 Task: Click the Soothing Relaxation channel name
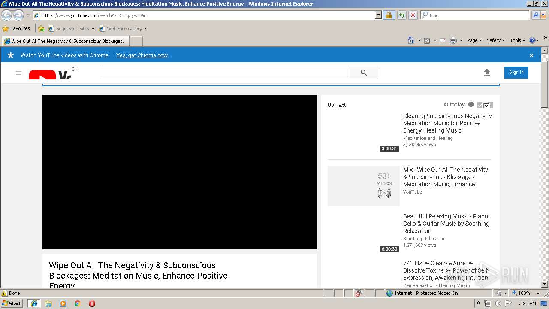424,239
